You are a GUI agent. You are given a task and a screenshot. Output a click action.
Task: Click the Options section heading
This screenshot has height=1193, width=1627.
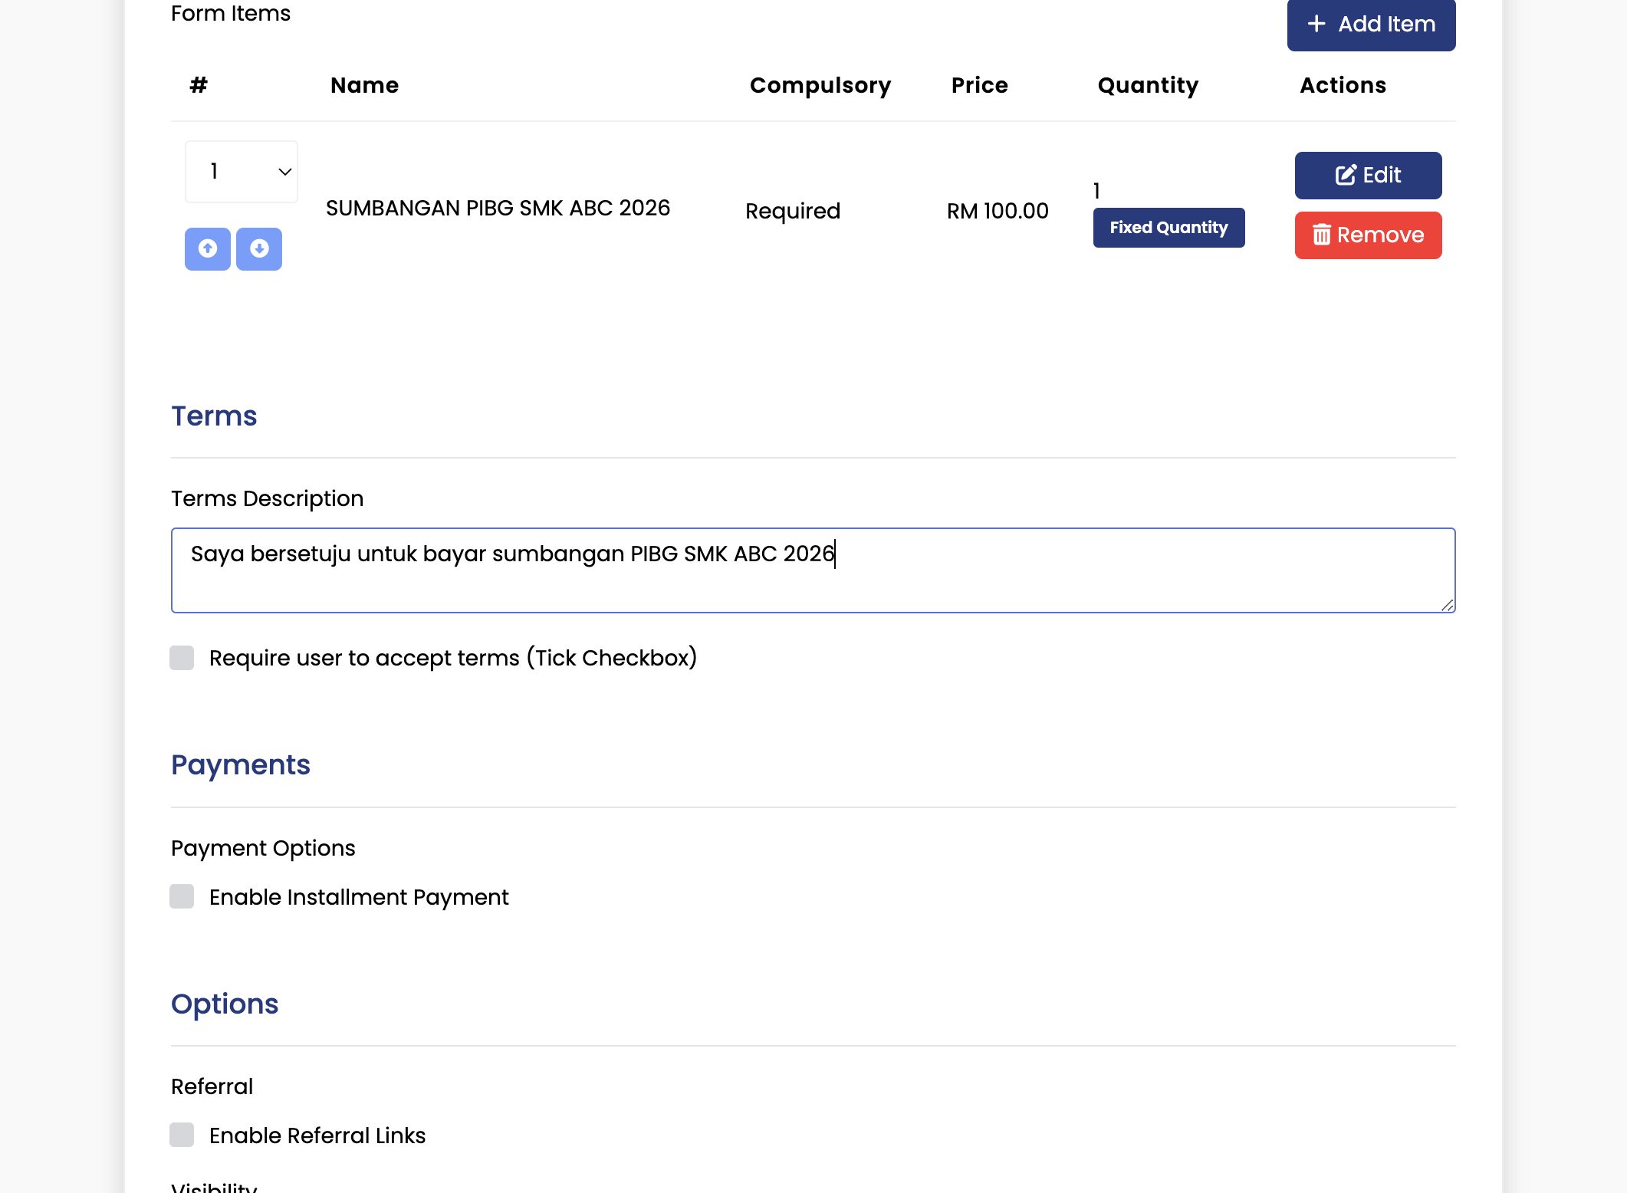pyautogui.click(x=225, y=1004)
